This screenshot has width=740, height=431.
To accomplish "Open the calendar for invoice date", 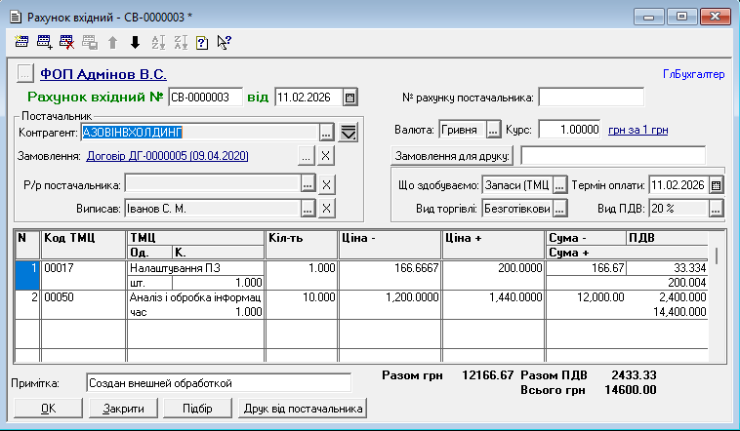I will [350, 98].
